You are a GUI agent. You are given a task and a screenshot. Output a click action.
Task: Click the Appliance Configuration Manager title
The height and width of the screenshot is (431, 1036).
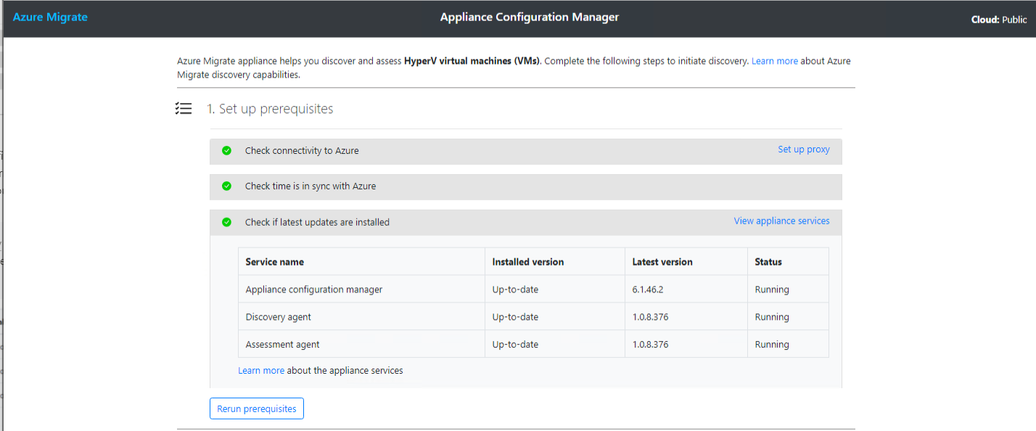(x=530, y=17)
